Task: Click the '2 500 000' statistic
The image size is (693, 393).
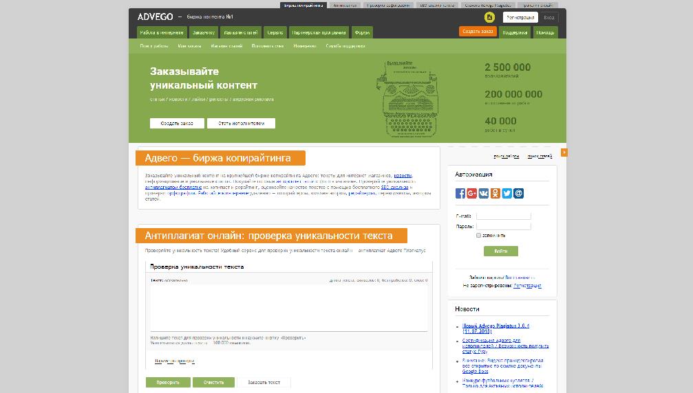Action: [x=507, y=67]
